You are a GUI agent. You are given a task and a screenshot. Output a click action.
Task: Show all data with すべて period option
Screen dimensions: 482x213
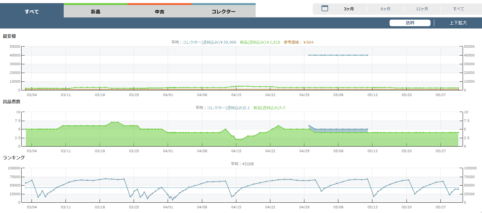(x=458, y=9)
